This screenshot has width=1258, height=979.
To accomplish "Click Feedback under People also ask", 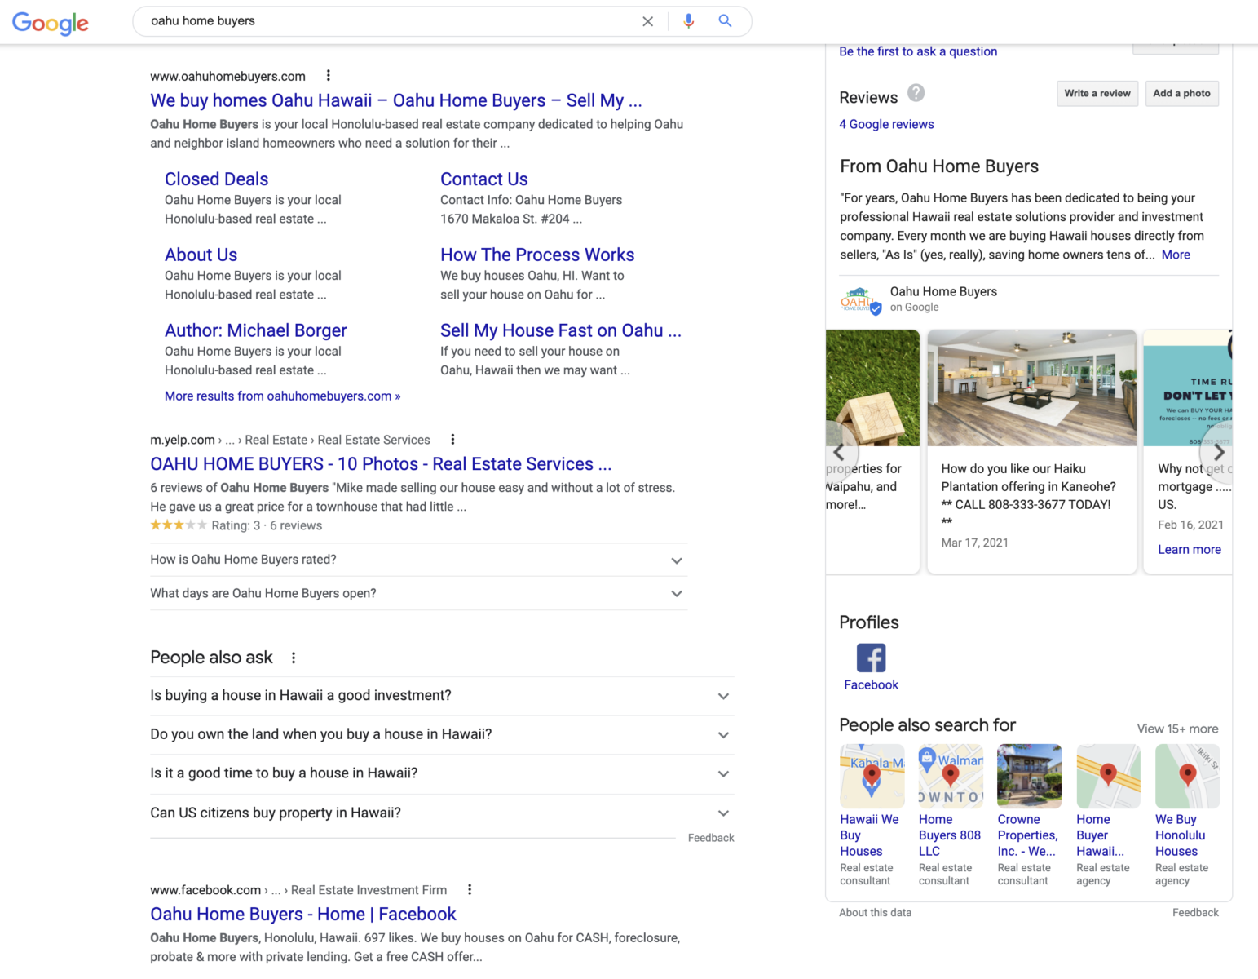I will point(711,838).
